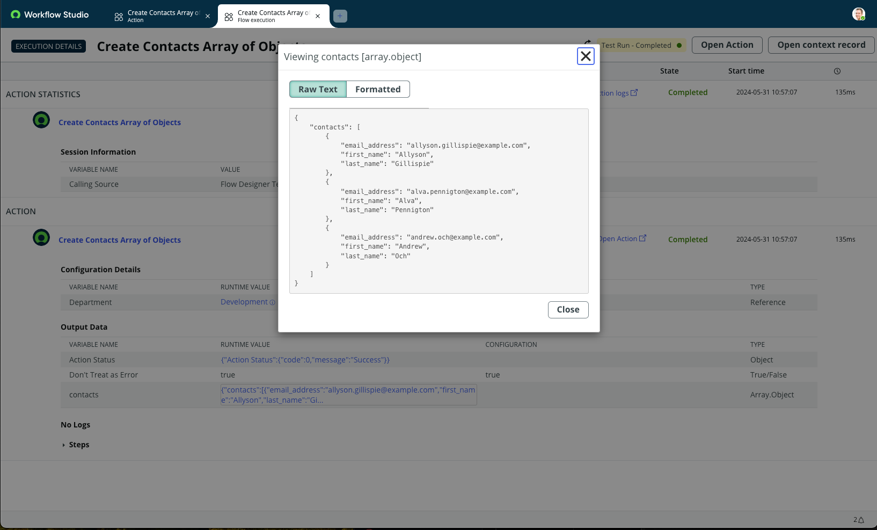Click action icon in Action Statistics section
This screenshot has width=877, height=530.
[41, 120]
